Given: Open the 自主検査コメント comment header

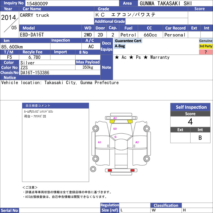Looking at the screenshot, I should [55, 105].
